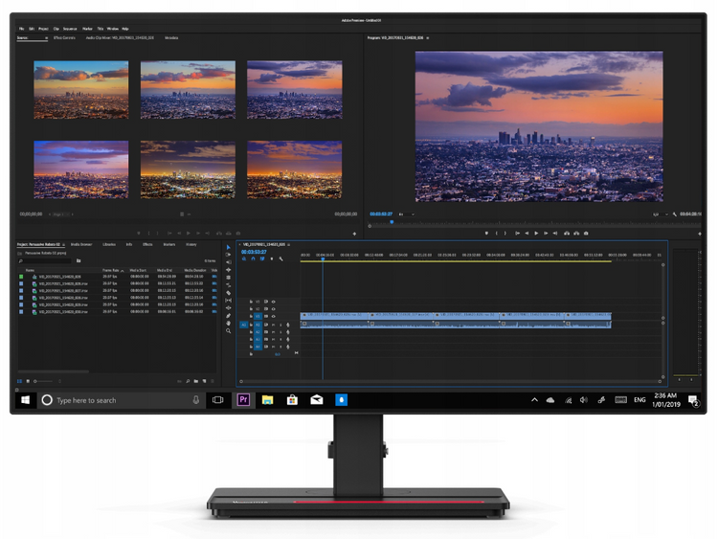The image size is (718, 539).
Task: Select the Hand tool
Action: [x=228, y=323]
